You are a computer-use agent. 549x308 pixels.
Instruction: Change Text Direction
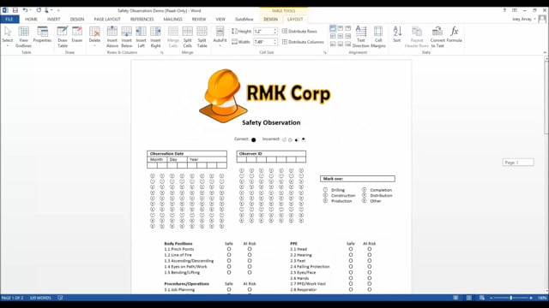360,36
